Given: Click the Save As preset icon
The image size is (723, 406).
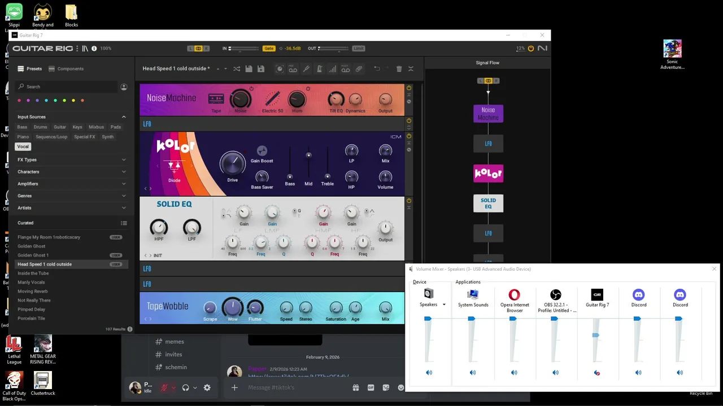Looking at the screenshot, I should pos(261,69).
